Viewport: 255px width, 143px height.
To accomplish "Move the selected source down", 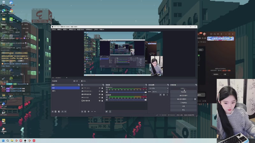I will (x=95, y=112).
